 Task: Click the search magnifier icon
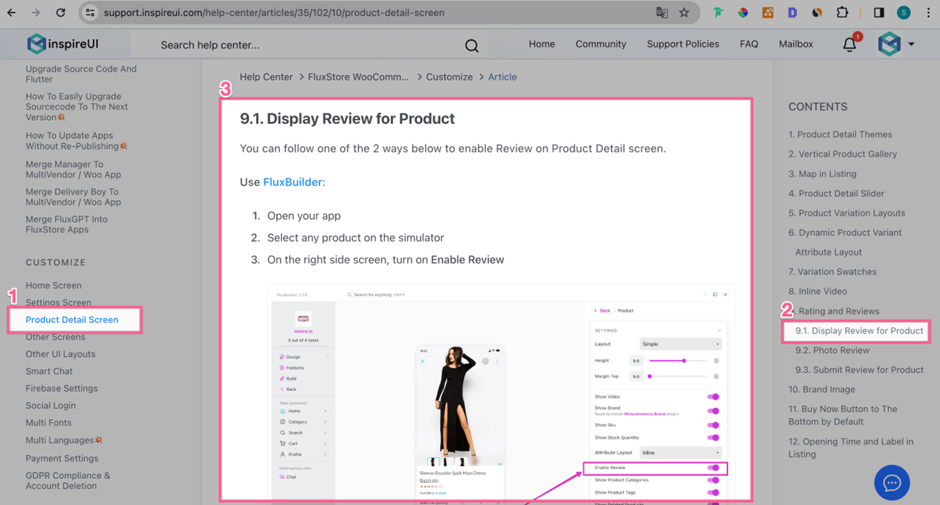point(471,45)
